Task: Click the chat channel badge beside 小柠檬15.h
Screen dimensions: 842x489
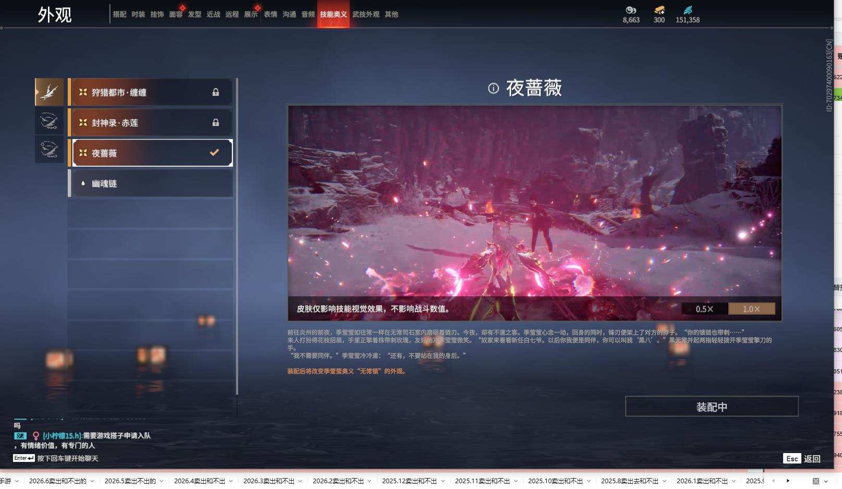Action: pyautogui.click(x=20, y=436)
